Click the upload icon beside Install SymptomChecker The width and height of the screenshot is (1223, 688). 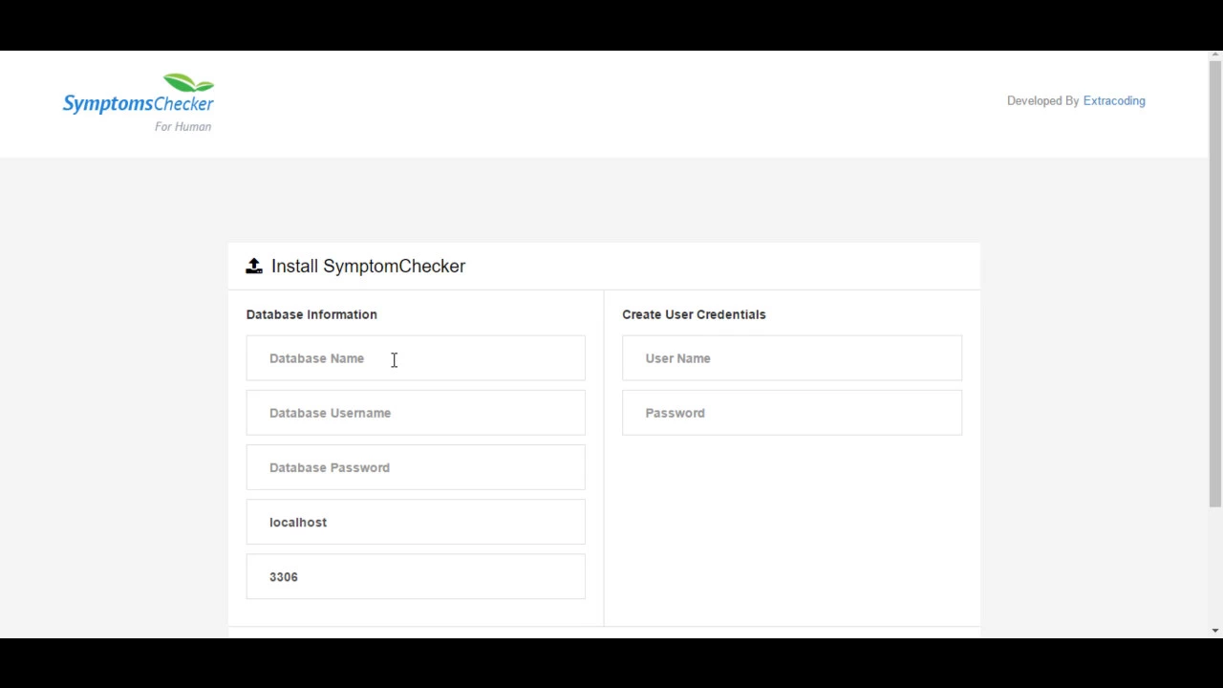pos(254,267)
